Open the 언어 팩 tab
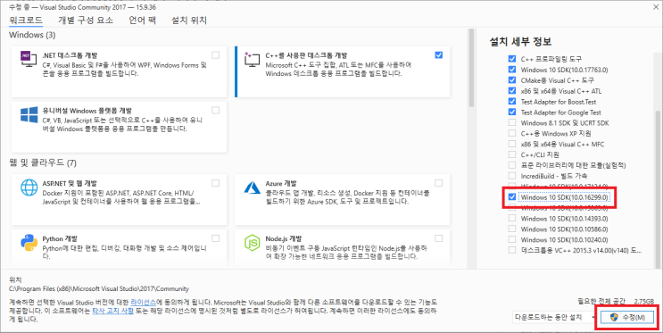 pyautogui.click(x=143, y=20)
